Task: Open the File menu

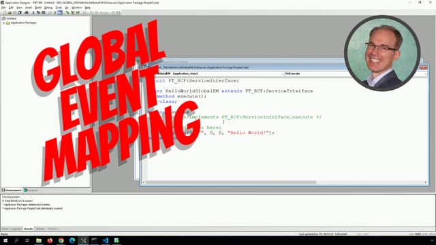Action: (x=3, y=7)
